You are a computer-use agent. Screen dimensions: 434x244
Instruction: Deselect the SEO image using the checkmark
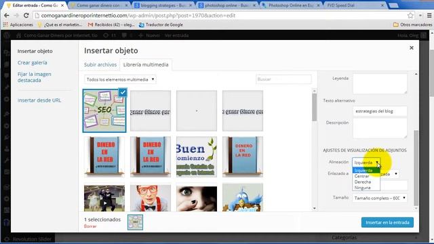click(x=123, y=92)
